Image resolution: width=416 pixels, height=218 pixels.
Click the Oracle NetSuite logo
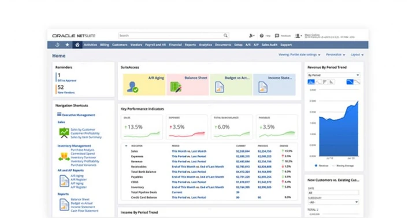[74, 36]
